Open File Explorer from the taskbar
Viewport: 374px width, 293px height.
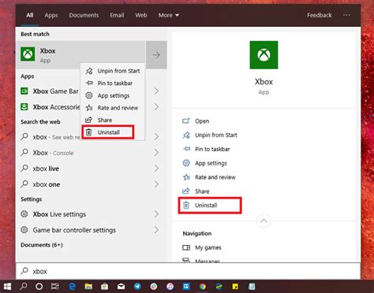pyautogui.click(x=88, y=287)
